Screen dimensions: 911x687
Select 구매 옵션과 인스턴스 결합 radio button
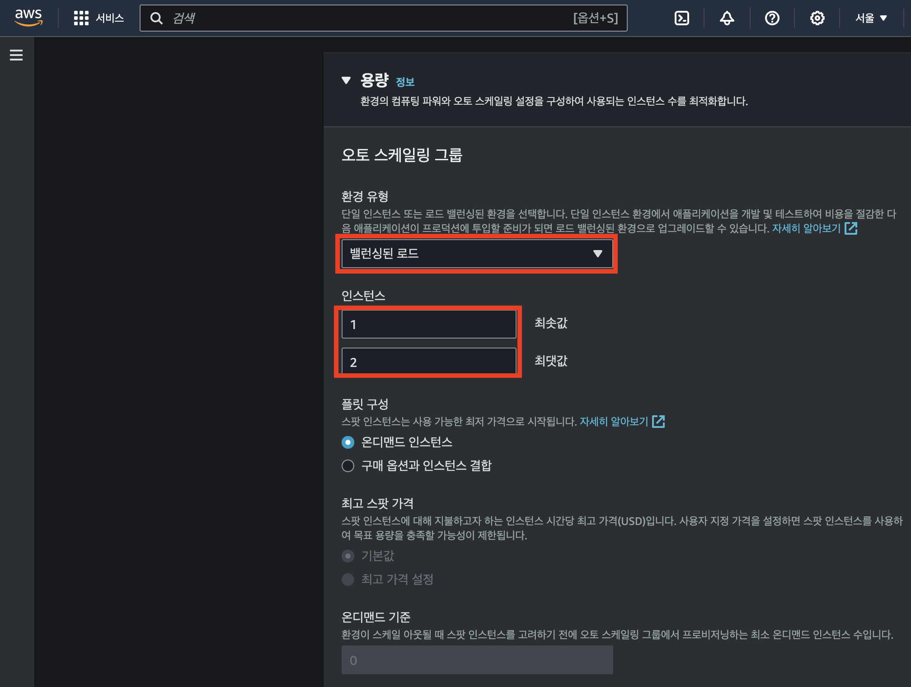pyautogui.click(x=348, y=466)
